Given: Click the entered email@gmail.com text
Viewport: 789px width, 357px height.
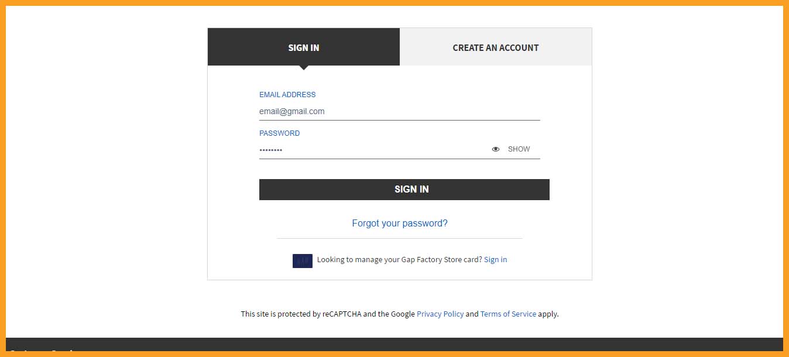Looking at the screenshot, I should [291, 111].
